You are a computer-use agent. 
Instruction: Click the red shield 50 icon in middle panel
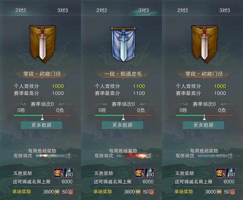[152, 192]
